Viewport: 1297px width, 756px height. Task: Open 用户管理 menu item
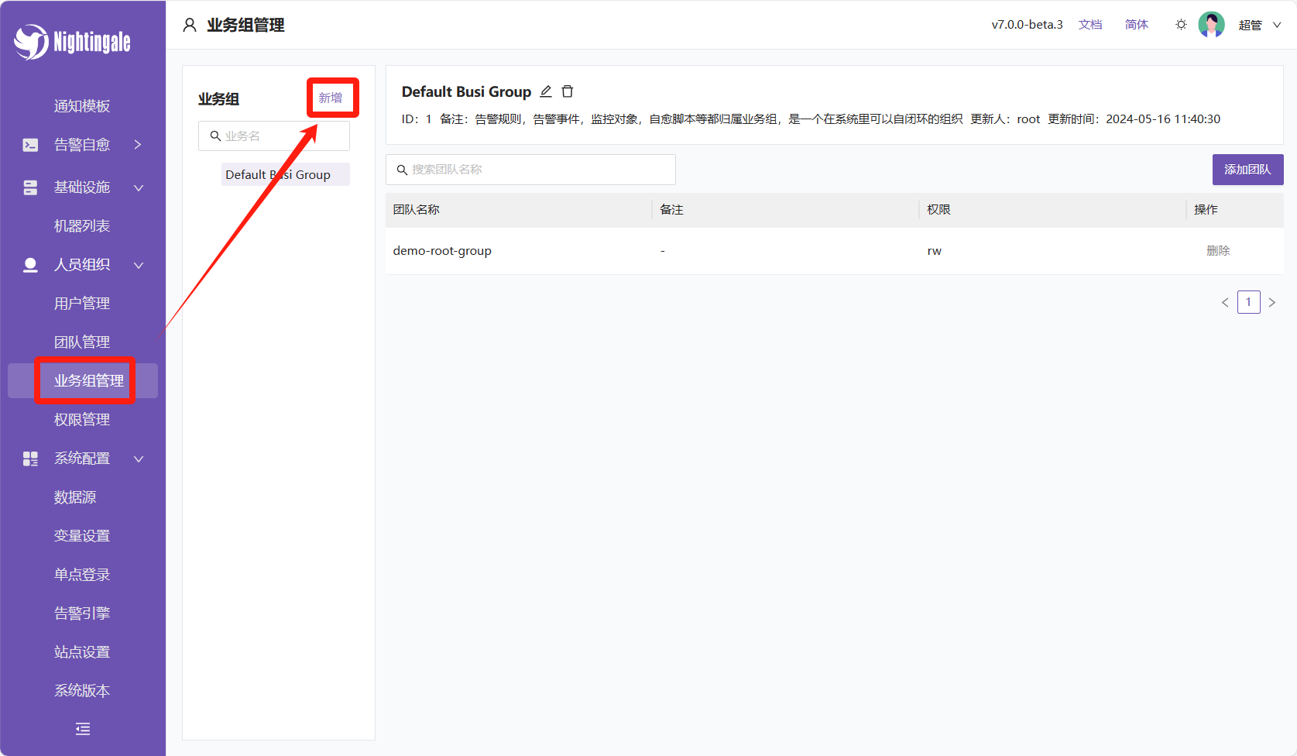pyautogui.click(x=82, y=304)
